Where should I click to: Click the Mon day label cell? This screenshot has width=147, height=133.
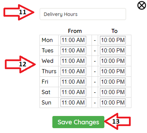[49, 40]
